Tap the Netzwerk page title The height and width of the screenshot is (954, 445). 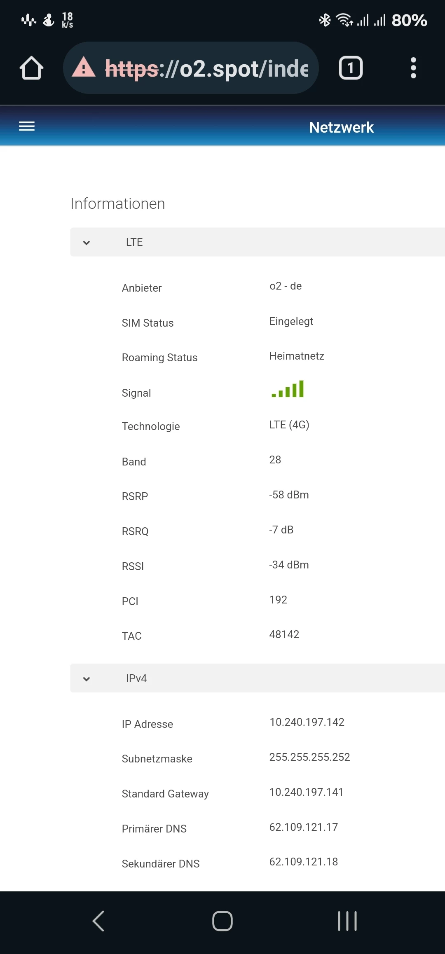tap(341, 127)
